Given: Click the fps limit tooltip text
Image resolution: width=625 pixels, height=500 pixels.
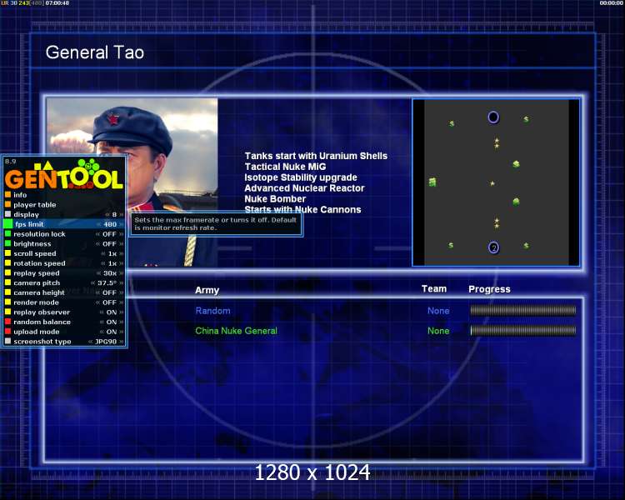Looking at the screenshot, I should (x=215, y=223).
